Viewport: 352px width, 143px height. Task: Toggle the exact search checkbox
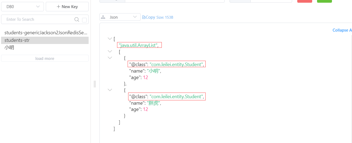84,20
